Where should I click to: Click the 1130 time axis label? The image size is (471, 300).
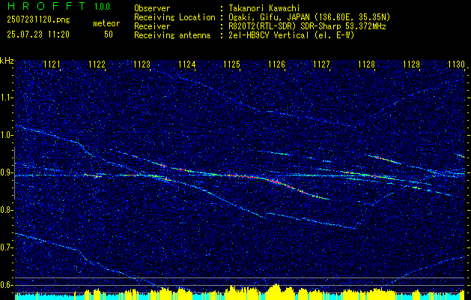[456, 64]
